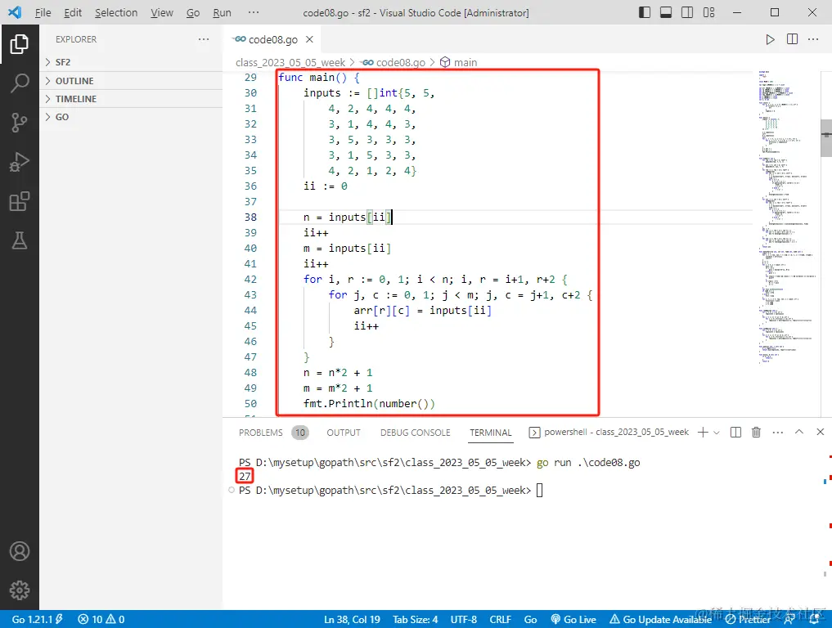
Task: Click Ln 38, Col 19 status item
Action: point(352,620)
